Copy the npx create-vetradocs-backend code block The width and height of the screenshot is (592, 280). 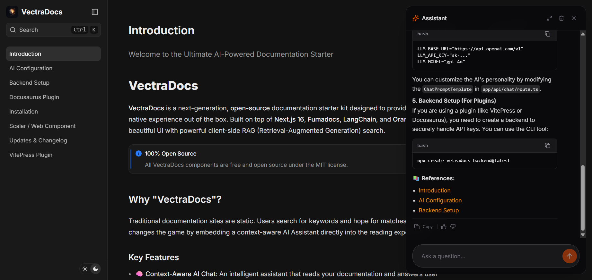[548, 146]
